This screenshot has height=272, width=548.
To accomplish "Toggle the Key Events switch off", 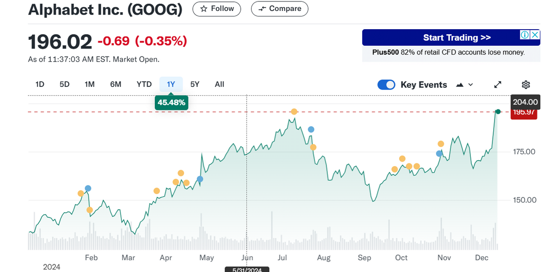I will (386, 84).
